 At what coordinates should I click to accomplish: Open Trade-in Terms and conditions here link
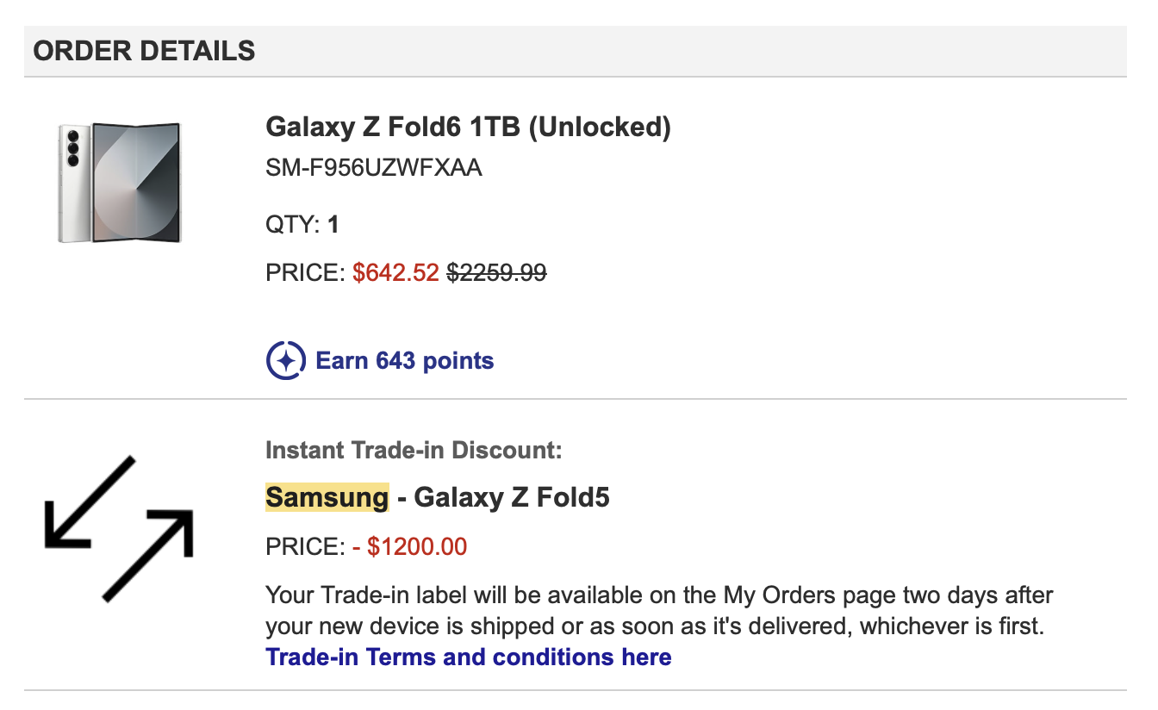pyautogui.click(x=469, y=657)
